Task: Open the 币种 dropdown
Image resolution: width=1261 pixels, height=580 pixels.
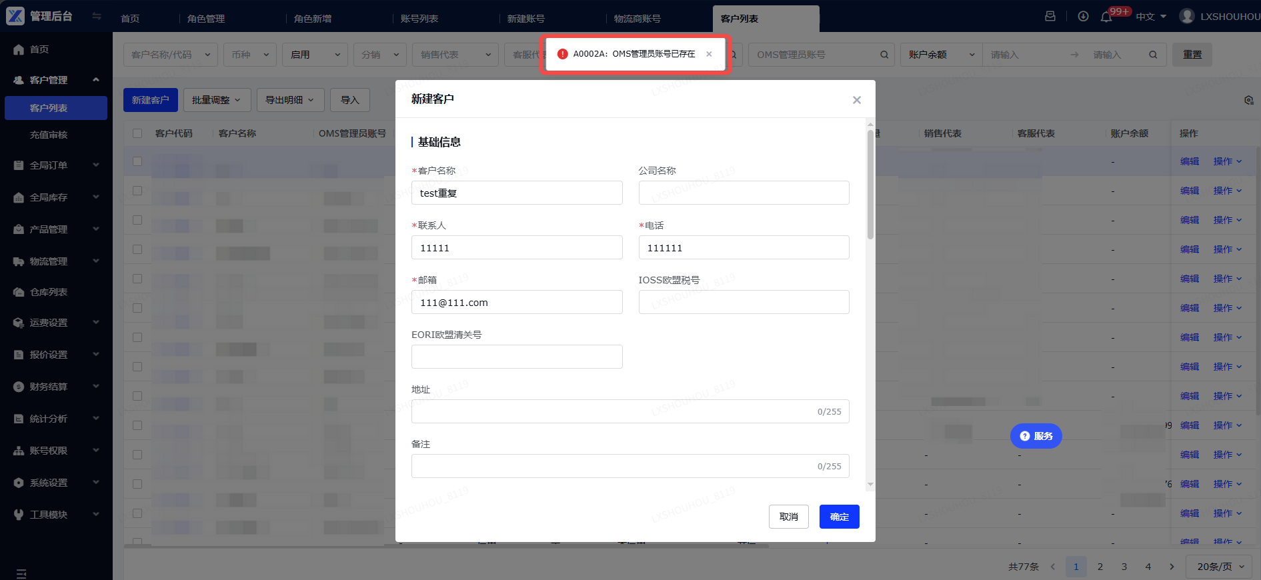Action: tap(250, 55)
